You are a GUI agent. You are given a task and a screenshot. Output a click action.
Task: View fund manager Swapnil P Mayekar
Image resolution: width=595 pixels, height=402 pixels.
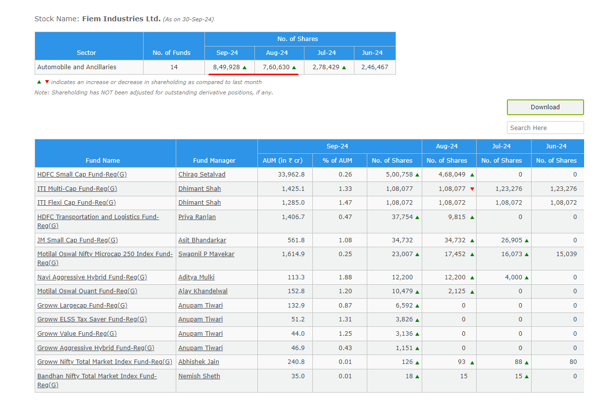[x=206, y=254]
